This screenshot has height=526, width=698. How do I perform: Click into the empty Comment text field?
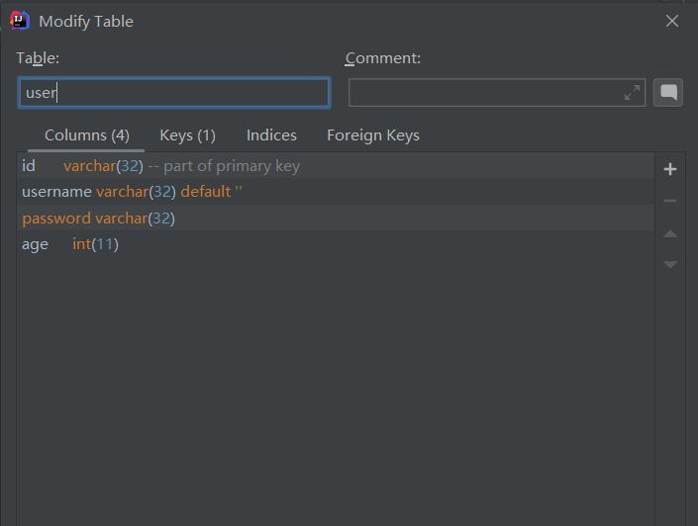485,93
